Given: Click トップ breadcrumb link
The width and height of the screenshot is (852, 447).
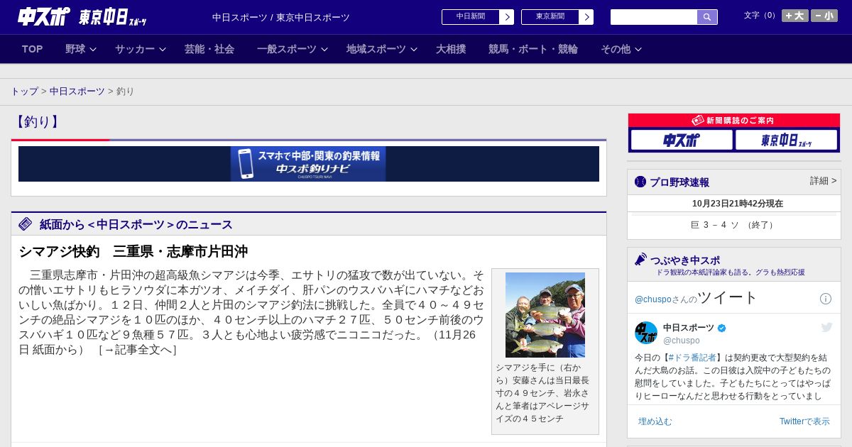Looking at the screenshot, I should [24, 92].
